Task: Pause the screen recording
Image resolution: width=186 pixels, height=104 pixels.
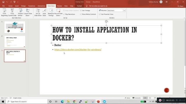Action: [x=163, y=100]
